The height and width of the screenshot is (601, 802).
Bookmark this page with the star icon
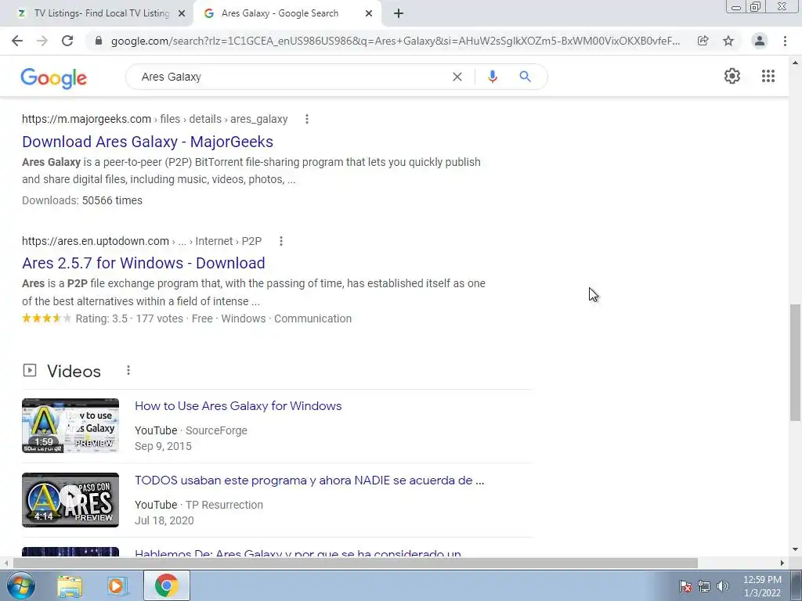coord(728,41)
